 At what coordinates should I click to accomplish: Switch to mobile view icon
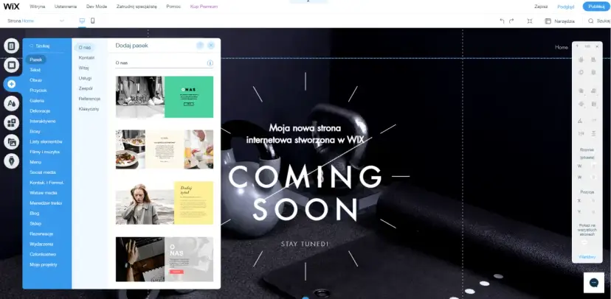(93, 21)
